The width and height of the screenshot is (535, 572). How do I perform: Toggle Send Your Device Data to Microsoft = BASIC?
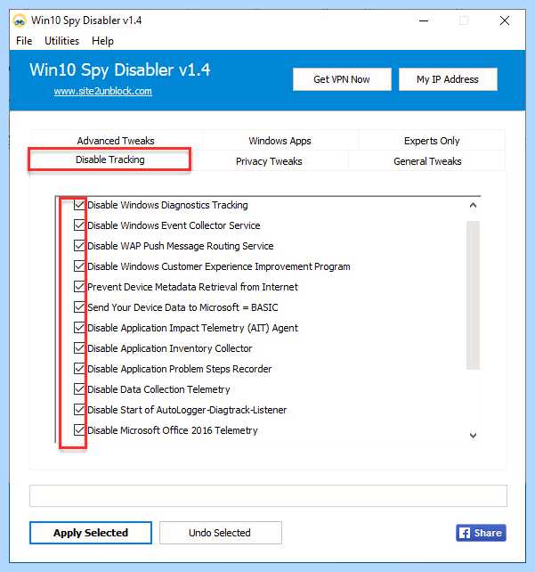pyautogui.click(x=79, y=306)
